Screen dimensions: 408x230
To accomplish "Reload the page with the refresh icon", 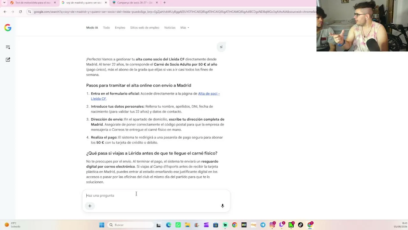I will point(20,12).
